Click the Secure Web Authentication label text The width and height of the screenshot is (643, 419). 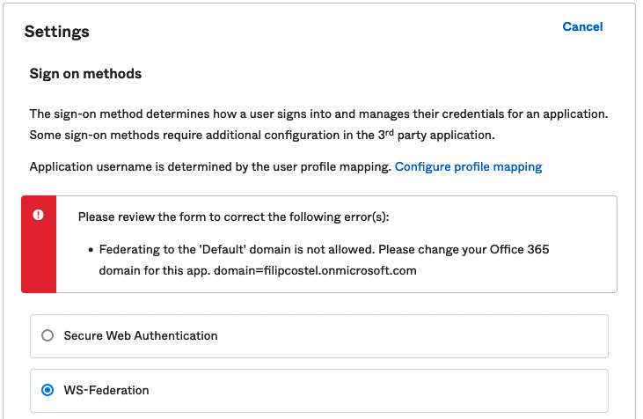pyautogui.click(x=140, y=335)
